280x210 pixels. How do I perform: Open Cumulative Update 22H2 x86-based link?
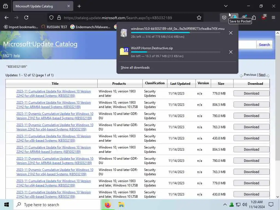(x=54, y=138)
